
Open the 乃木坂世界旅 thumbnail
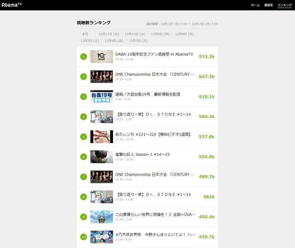(x=102, y=237)
